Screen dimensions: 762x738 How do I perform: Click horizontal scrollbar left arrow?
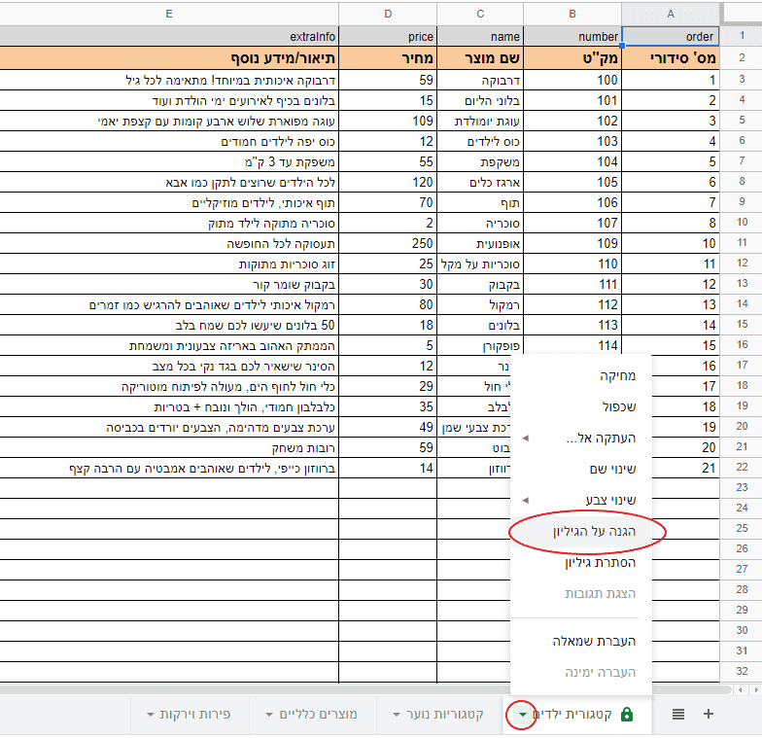pos(741,689)
